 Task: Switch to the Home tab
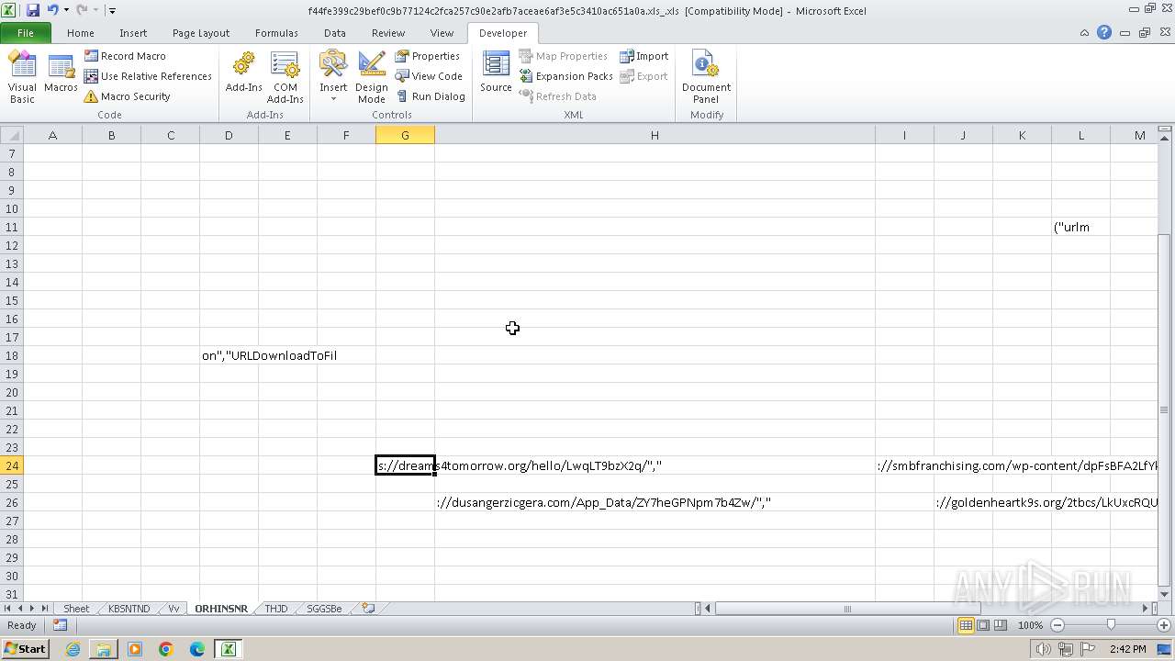[x=81, y=33]
